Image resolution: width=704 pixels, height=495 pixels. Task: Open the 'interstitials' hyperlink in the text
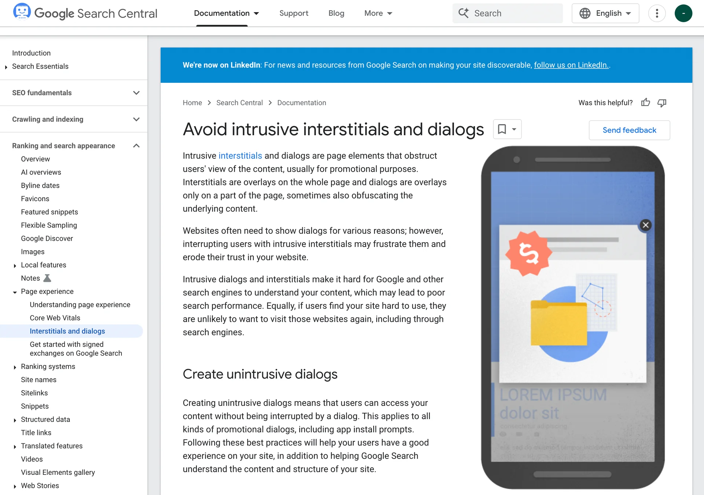[x=240, y=155]
